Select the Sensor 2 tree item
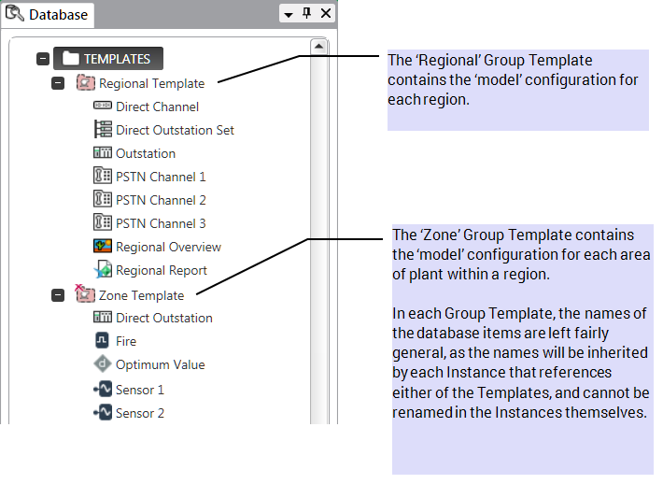 140,413
